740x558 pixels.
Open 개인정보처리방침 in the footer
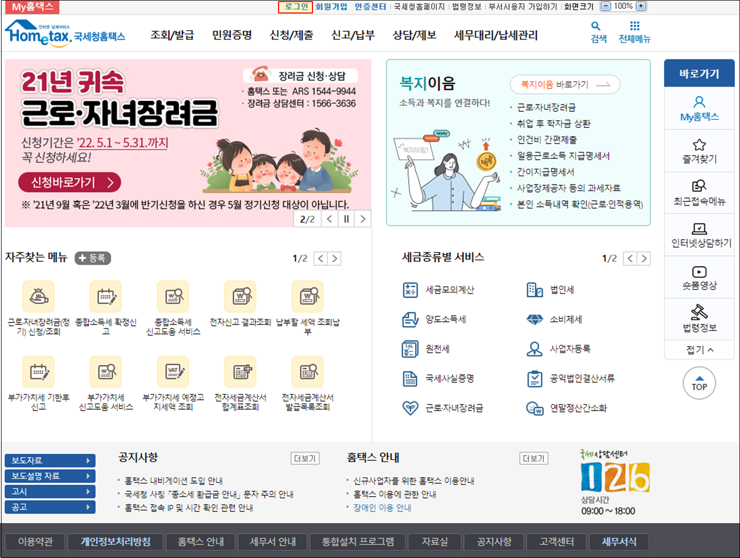click(x=115, y=542)
